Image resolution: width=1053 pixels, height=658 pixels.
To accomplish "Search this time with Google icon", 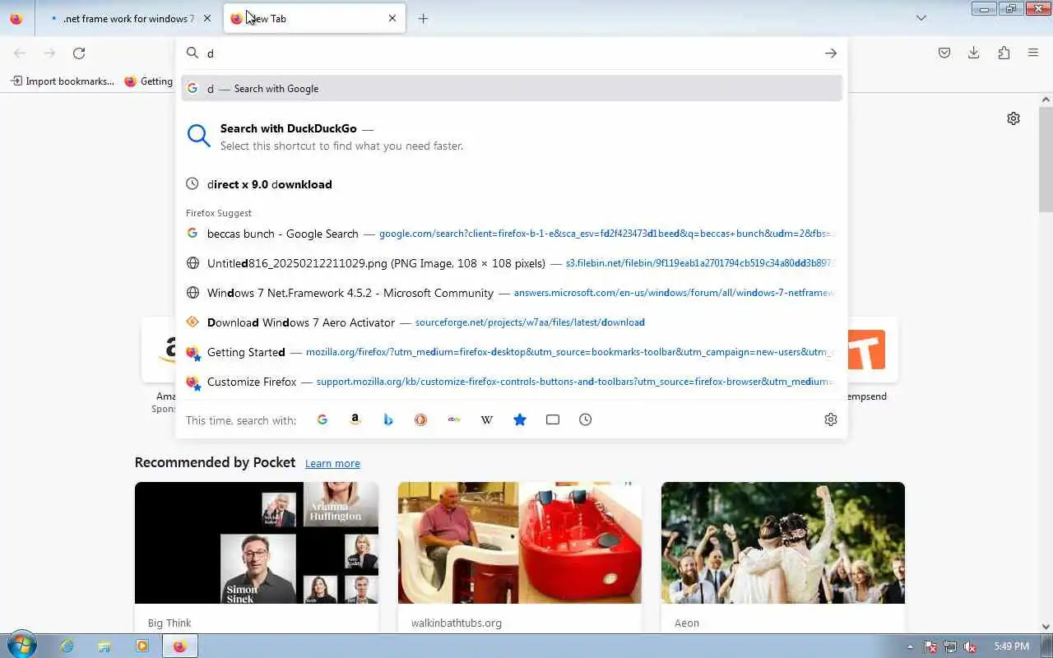I will click(322, 419).
